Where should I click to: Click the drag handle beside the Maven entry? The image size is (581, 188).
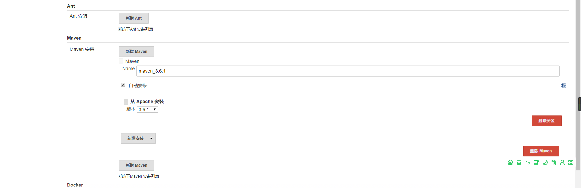pyautogui.click(x=121, y=62)
